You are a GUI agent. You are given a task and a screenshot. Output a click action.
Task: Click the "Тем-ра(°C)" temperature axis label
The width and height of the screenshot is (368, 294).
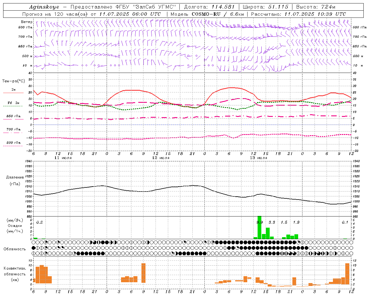pyautogui.click(x=14, y=81)
